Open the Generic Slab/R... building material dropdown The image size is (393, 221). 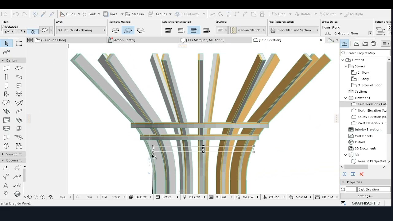click(x=248, y=30)
